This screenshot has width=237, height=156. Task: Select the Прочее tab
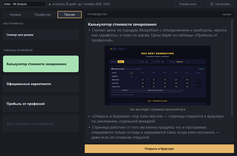click(70, 15)
